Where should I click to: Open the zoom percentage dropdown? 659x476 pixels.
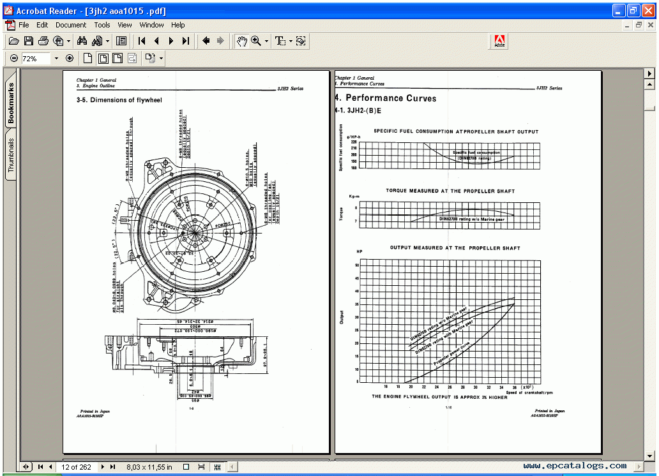coord(56,59)
